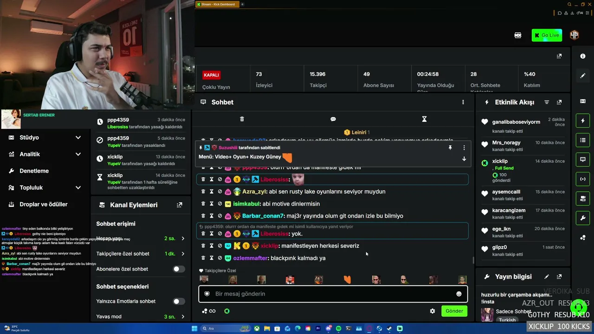Delete ozlemmafter's blackpink message

[203, 258]
